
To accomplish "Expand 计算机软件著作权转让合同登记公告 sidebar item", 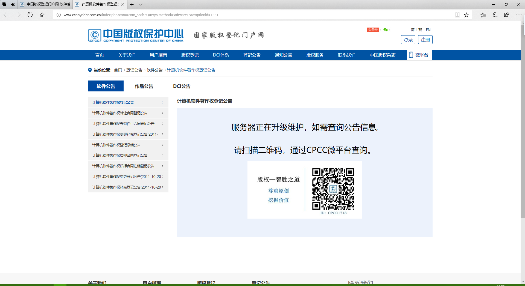I will point(128,113).
